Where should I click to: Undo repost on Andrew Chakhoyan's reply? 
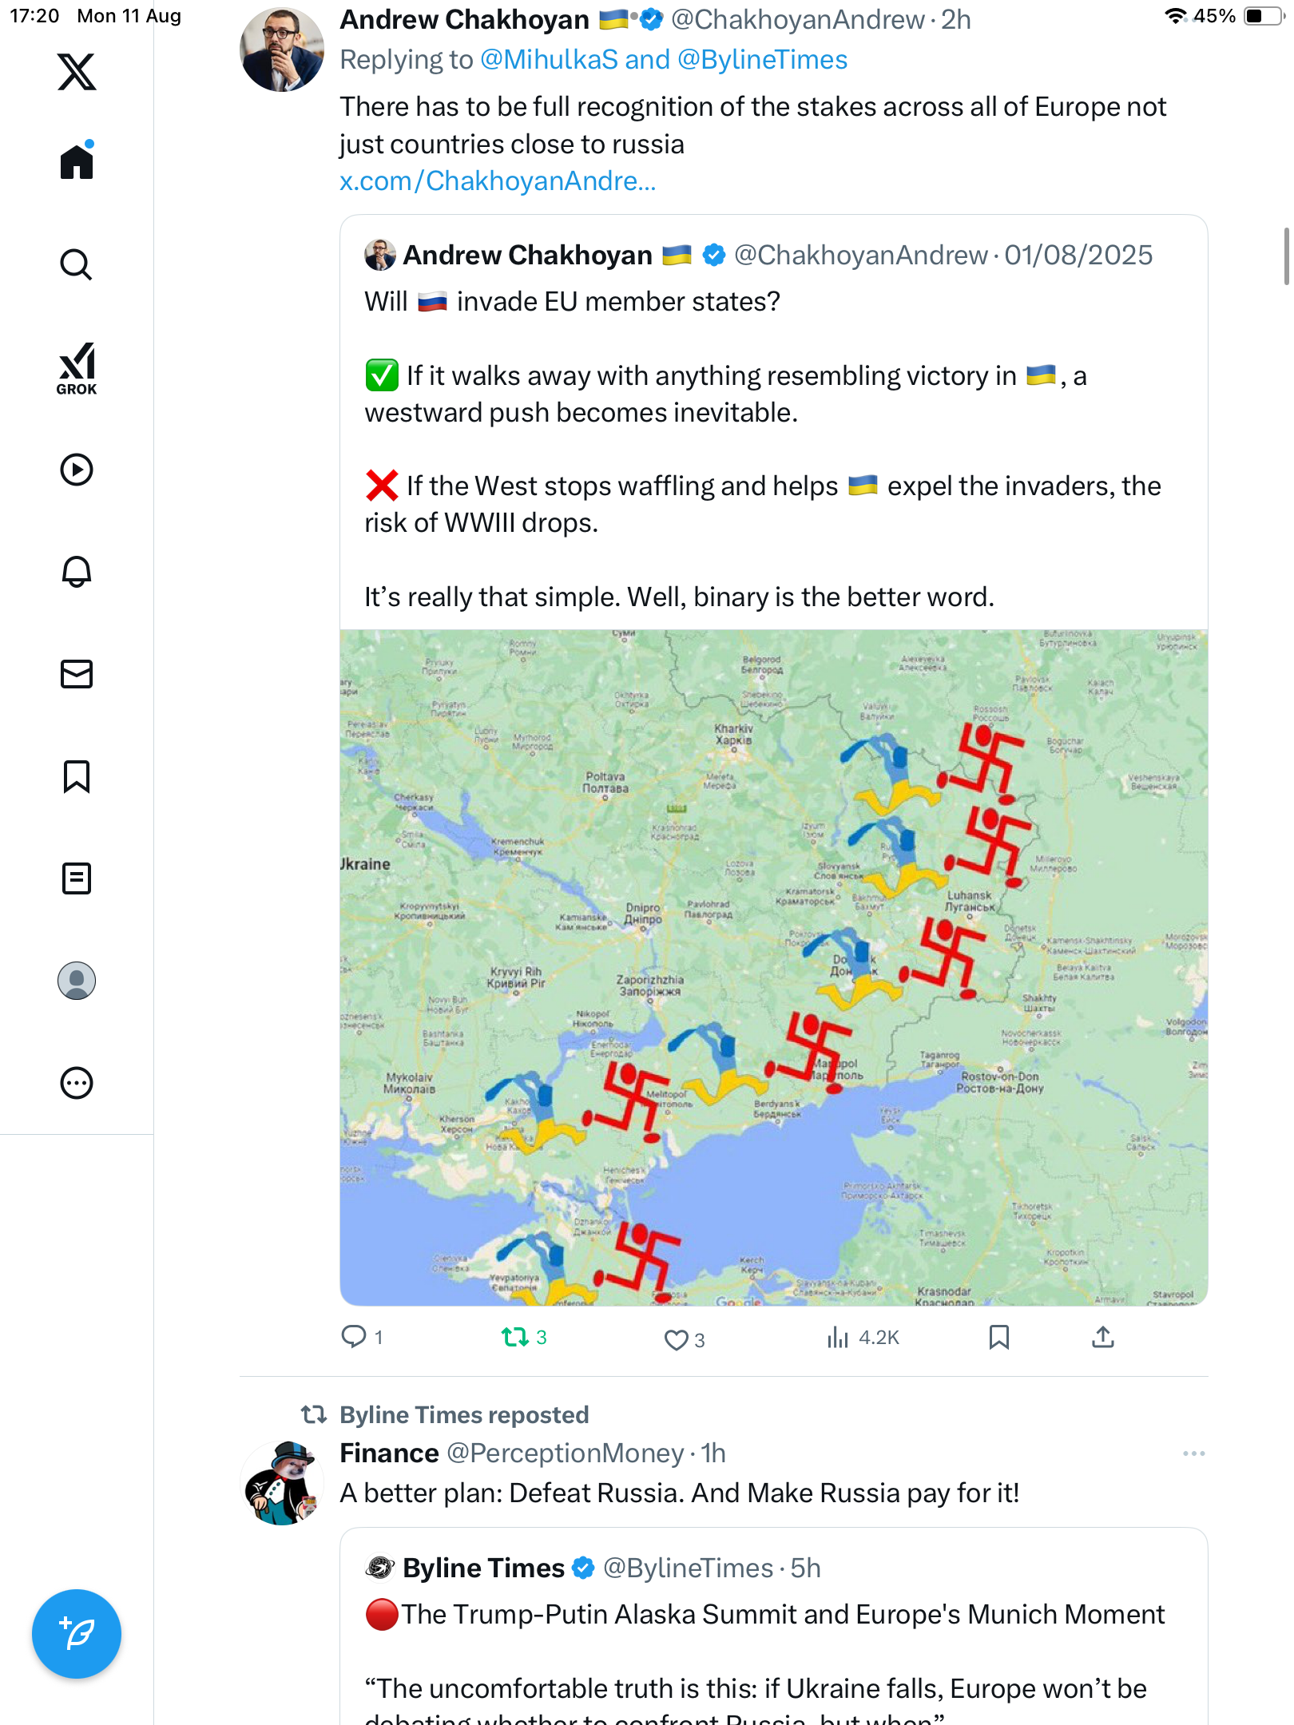(x=515, y=1337)
